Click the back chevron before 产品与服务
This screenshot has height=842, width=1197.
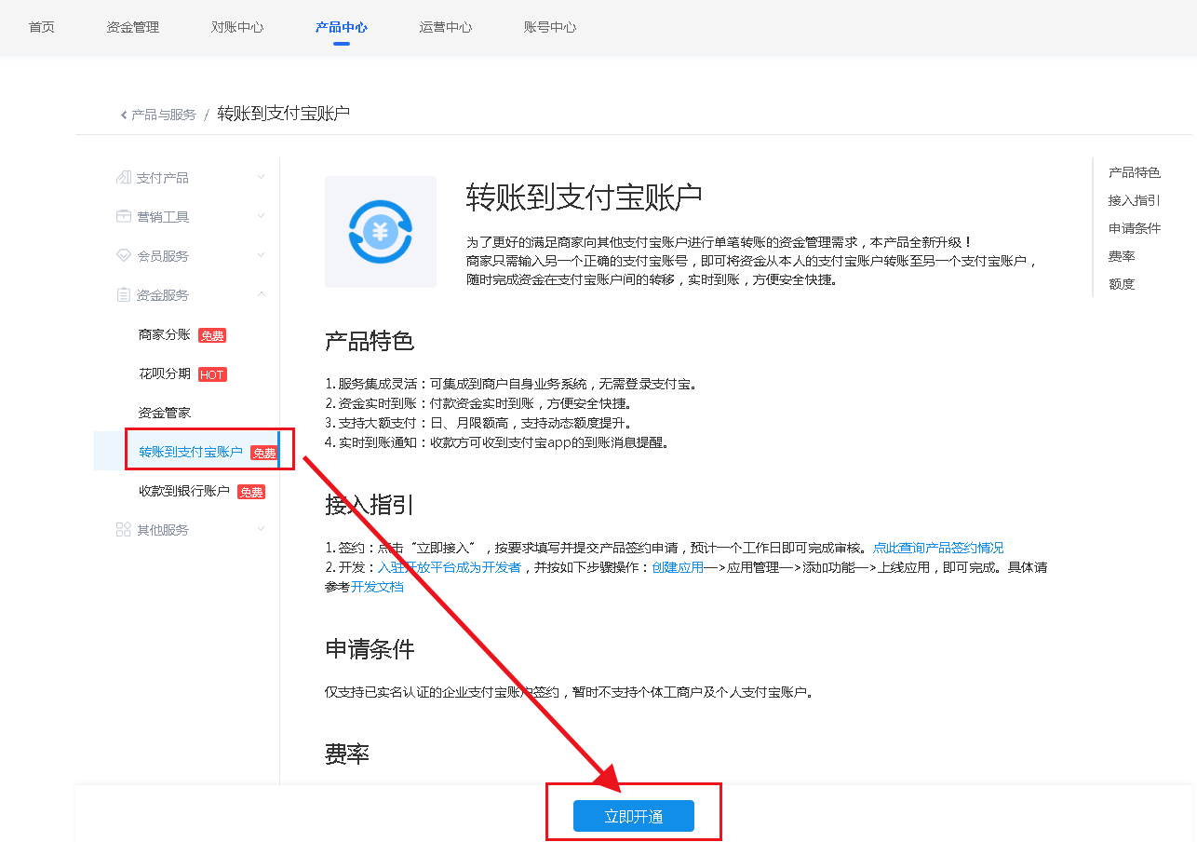coord(124,115)
